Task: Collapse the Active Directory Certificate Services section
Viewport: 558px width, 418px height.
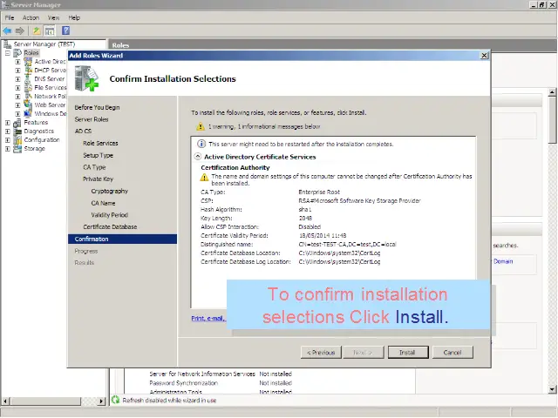Action: point(196,157)
